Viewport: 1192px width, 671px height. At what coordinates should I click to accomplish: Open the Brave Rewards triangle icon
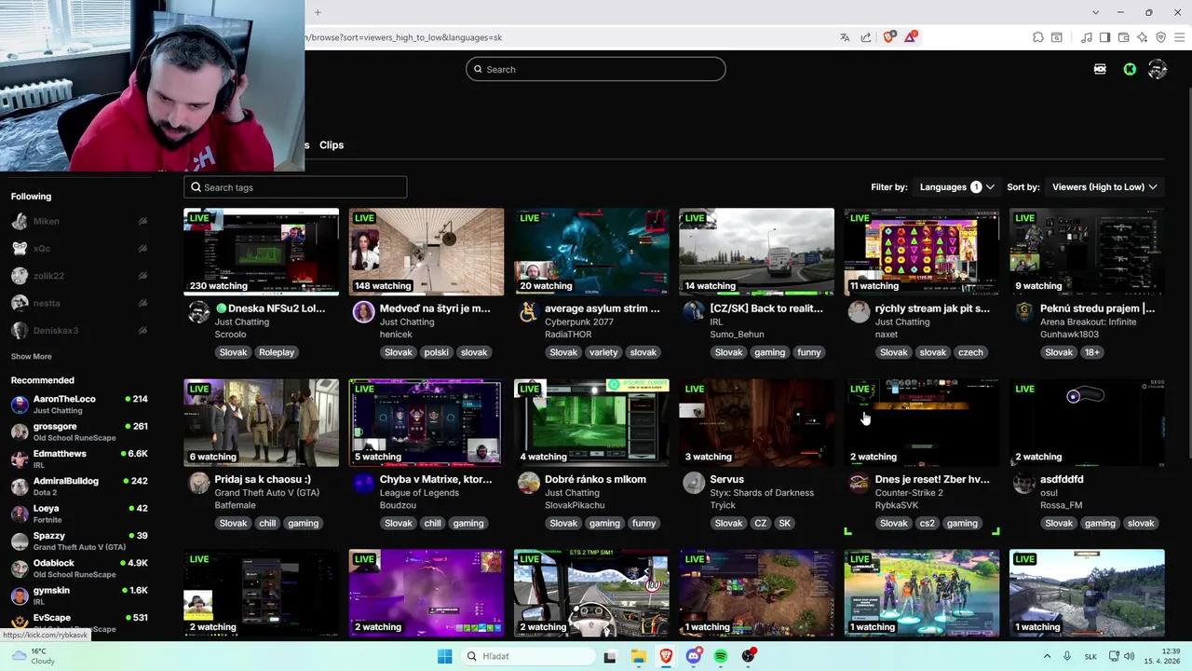911,37
